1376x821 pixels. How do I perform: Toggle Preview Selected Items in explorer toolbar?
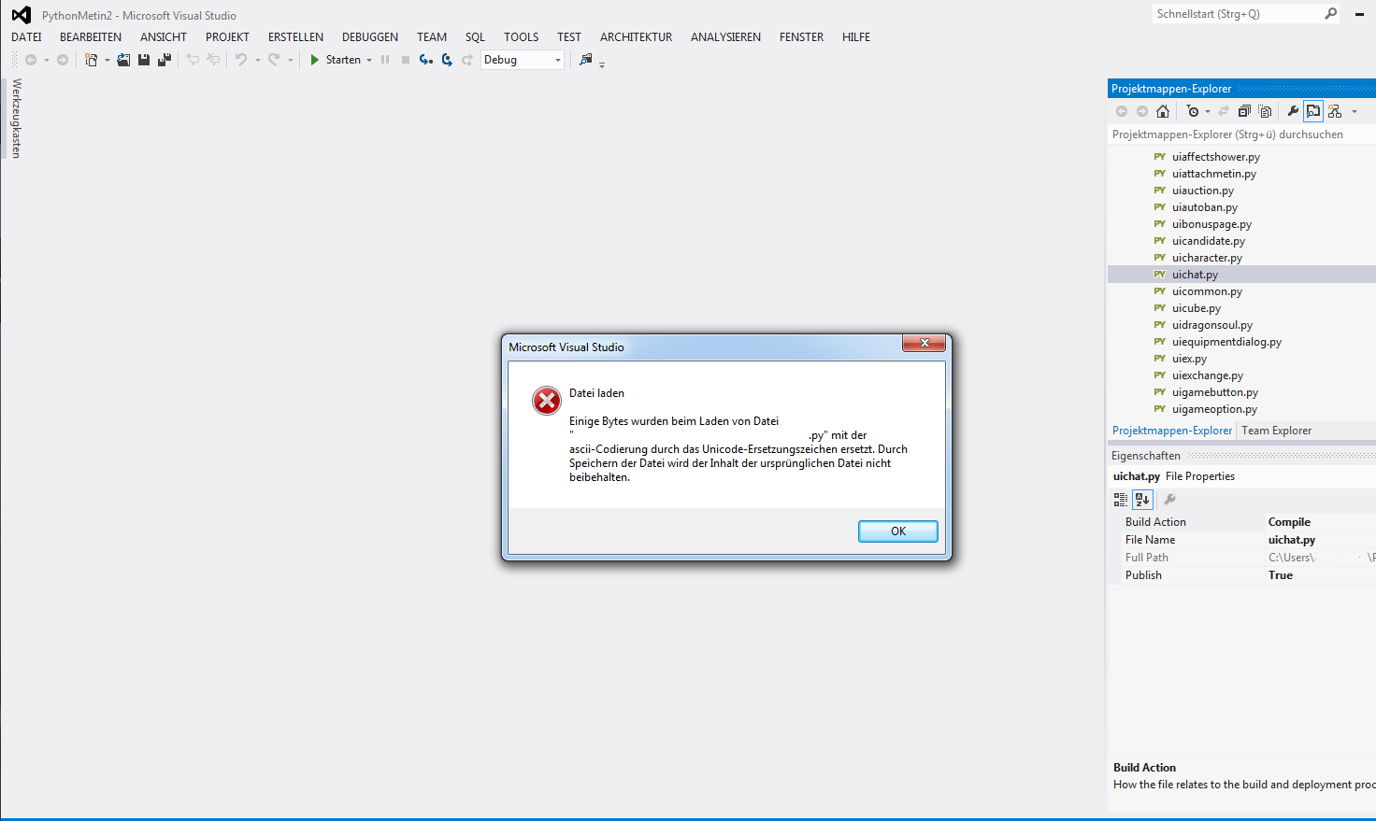1313,111
